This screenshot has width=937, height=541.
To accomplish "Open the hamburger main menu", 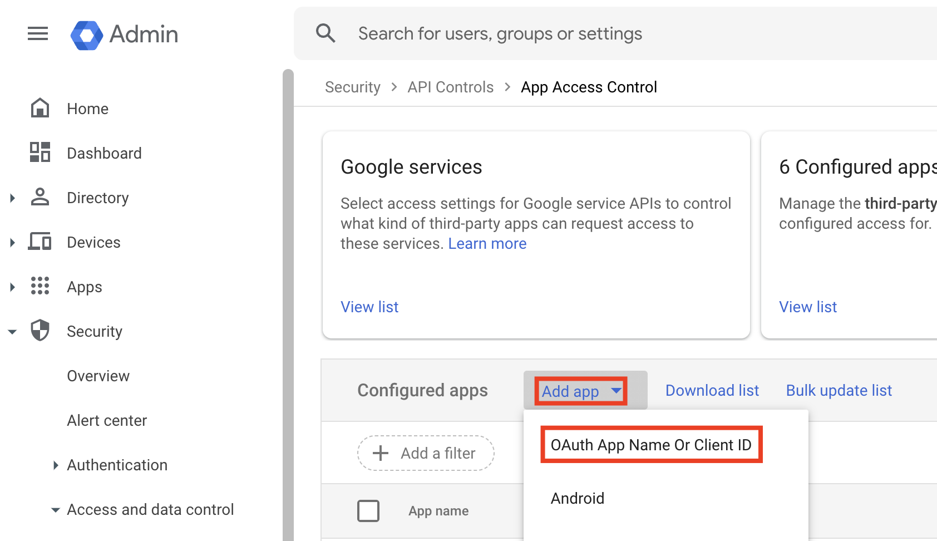I will [38, 34].
